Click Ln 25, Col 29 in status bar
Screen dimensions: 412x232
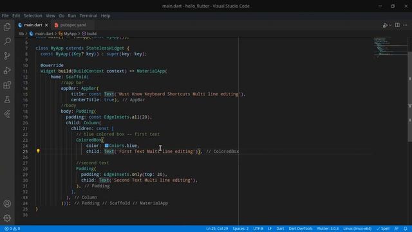(x=217, y=229)
